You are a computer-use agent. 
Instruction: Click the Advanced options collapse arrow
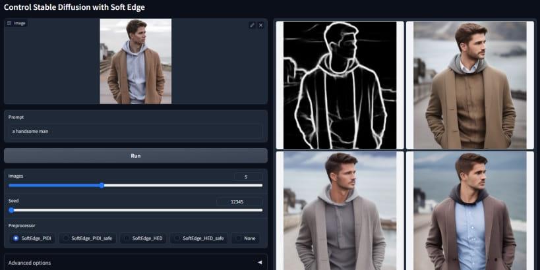(259, 262)
